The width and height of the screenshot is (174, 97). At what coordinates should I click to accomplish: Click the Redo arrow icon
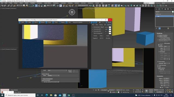pos(5,6)
